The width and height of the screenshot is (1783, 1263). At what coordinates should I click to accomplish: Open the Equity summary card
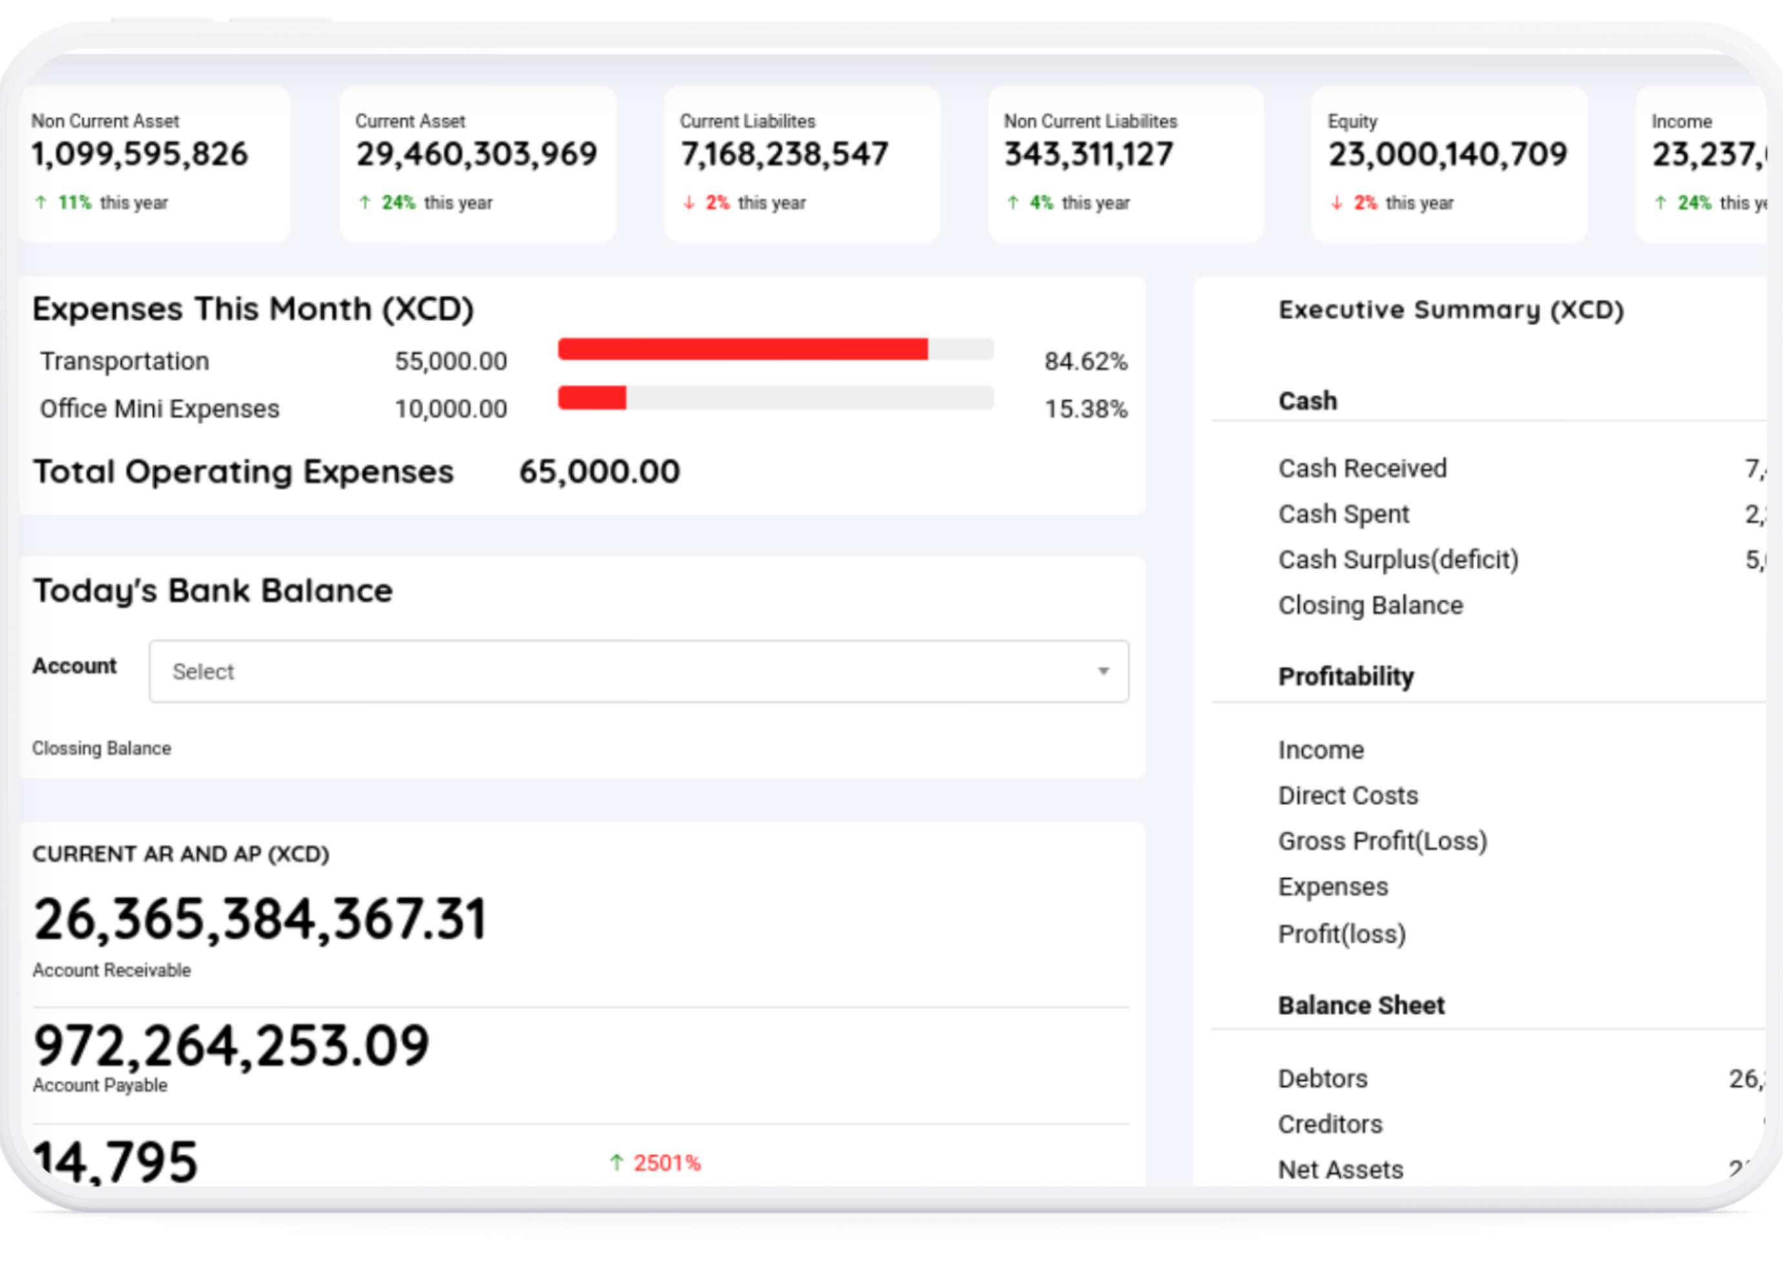click(1448, 164)
